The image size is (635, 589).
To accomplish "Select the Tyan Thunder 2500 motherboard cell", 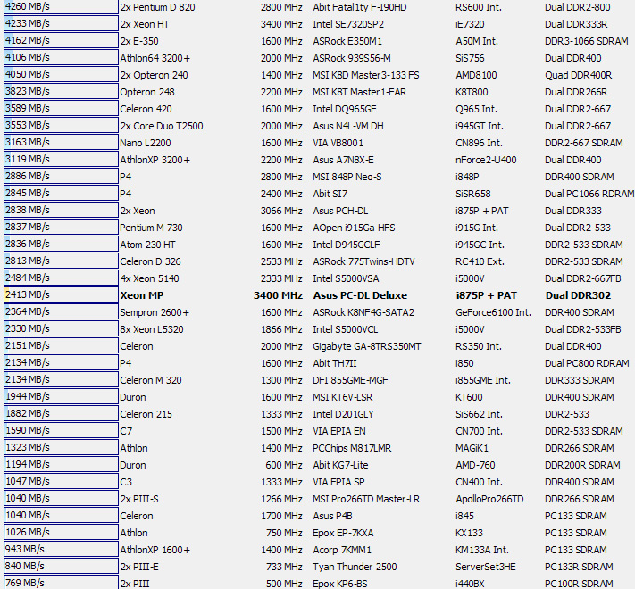I will tap(355, 567).
